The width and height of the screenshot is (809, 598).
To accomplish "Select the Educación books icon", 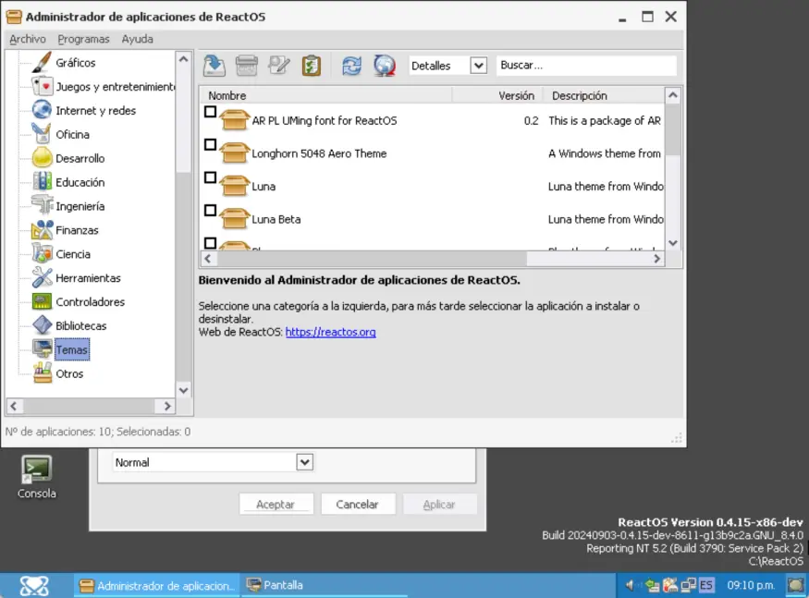I will (42, 182).
